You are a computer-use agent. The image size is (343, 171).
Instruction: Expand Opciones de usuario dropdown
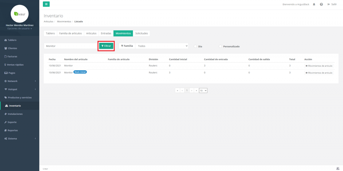[19, 29]
